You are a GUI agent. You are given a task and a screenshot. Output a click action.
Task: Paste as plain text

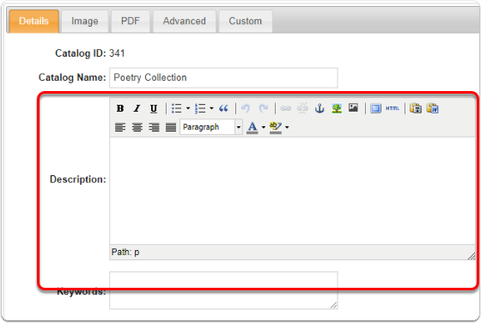(416, 108)
